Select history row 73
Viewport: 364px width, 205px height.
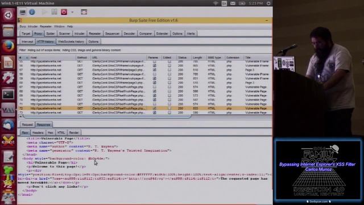(145, 113)
